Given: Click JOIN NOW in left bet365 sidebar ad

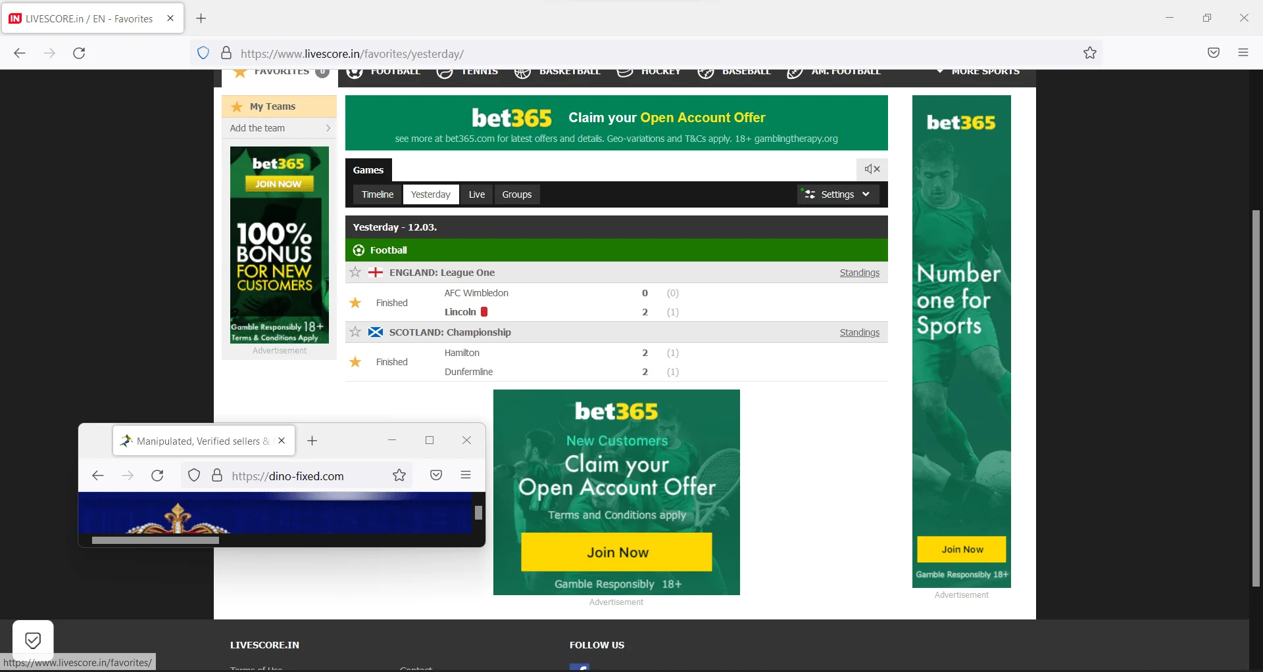Looking at the screenshot, I should (x=279, y=184).
